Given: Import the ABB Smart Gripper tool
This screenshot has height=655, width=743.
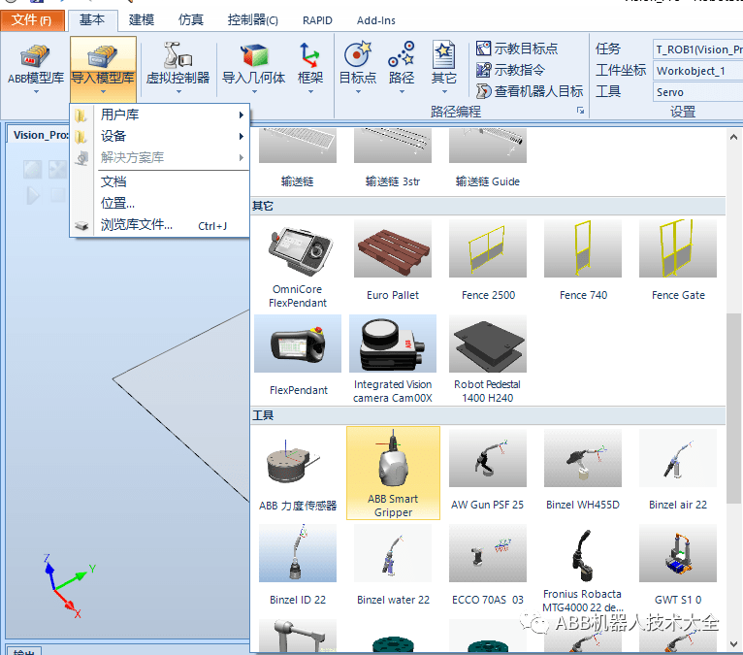Looking at the screenshot, I should coord(393,473).
